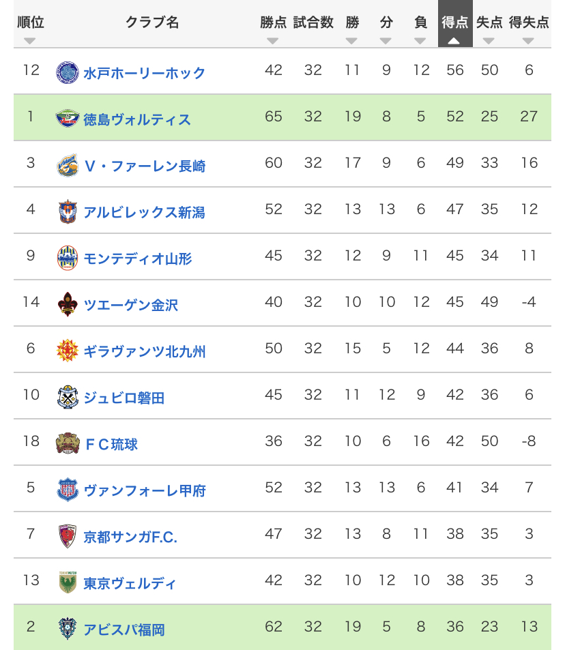This screenshot has width=565, height=650.
Task: Click the FC Ryukyu club crest
Action: (68, 443)
